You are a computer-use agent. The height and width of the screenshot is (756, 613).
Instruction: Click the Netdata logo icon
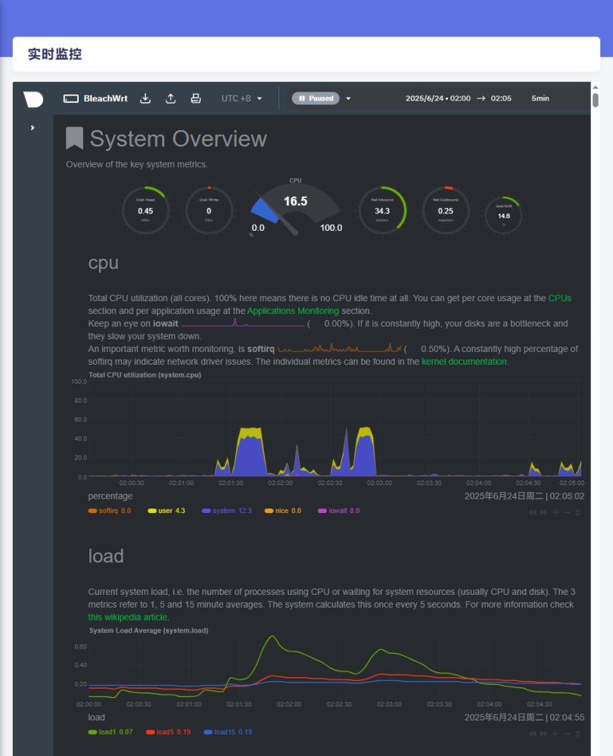click(33, 99)
